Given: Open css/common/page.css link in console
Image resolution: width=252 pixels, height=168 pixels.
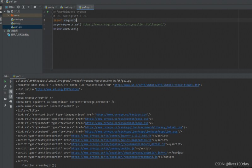Looking at the screenshot, I should (117, 123).
